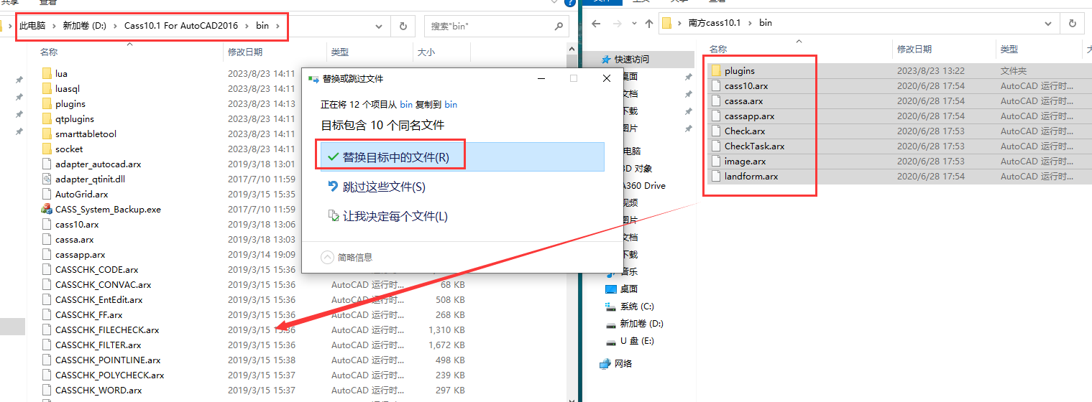
Task: Click the adapter_qtinit.dll file icon
Action: (x=47, y=179)
